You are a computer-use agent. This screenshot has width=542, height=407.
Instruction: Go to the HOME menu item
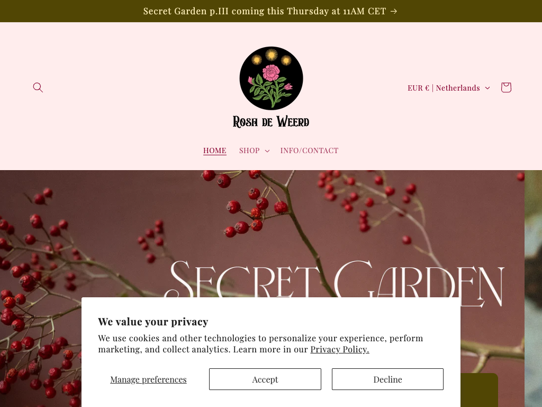click(x=215, y=151)
